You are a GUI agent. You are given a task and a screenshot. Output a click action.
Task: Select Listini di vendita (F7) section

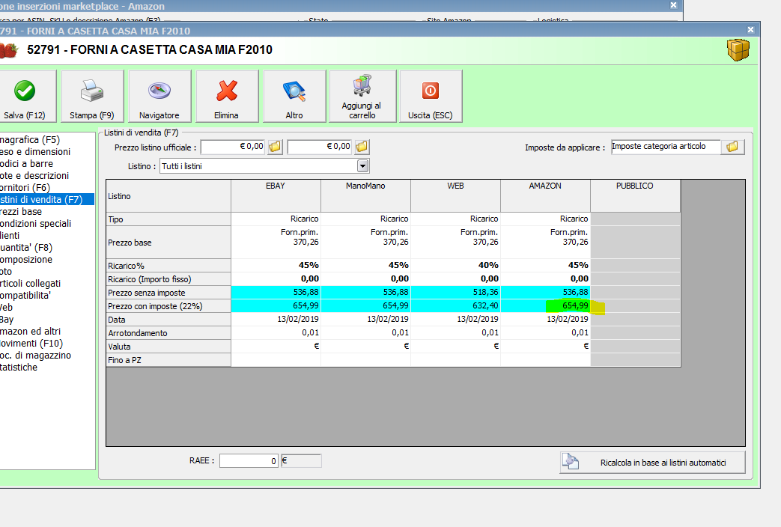tap(47, 200)
